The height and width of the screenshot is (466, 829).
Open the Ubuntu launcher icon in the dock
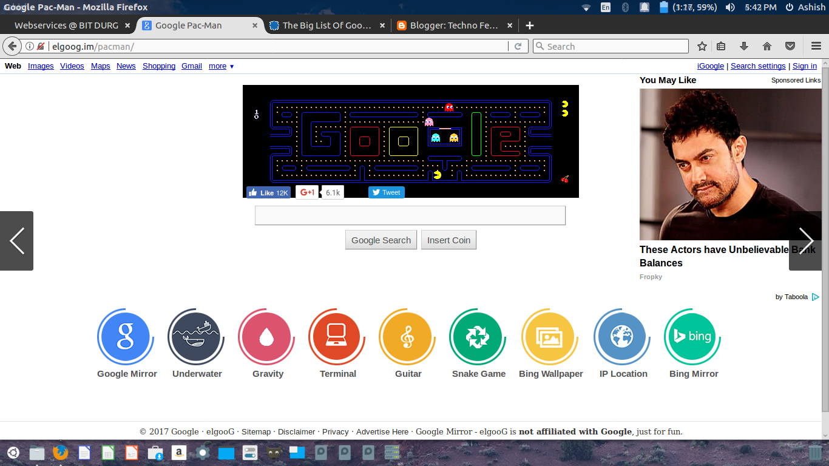point(13,453)
